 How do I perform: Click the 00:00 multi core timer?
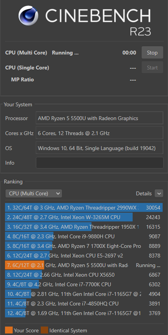pyautogui.click(x=129, y=53)
